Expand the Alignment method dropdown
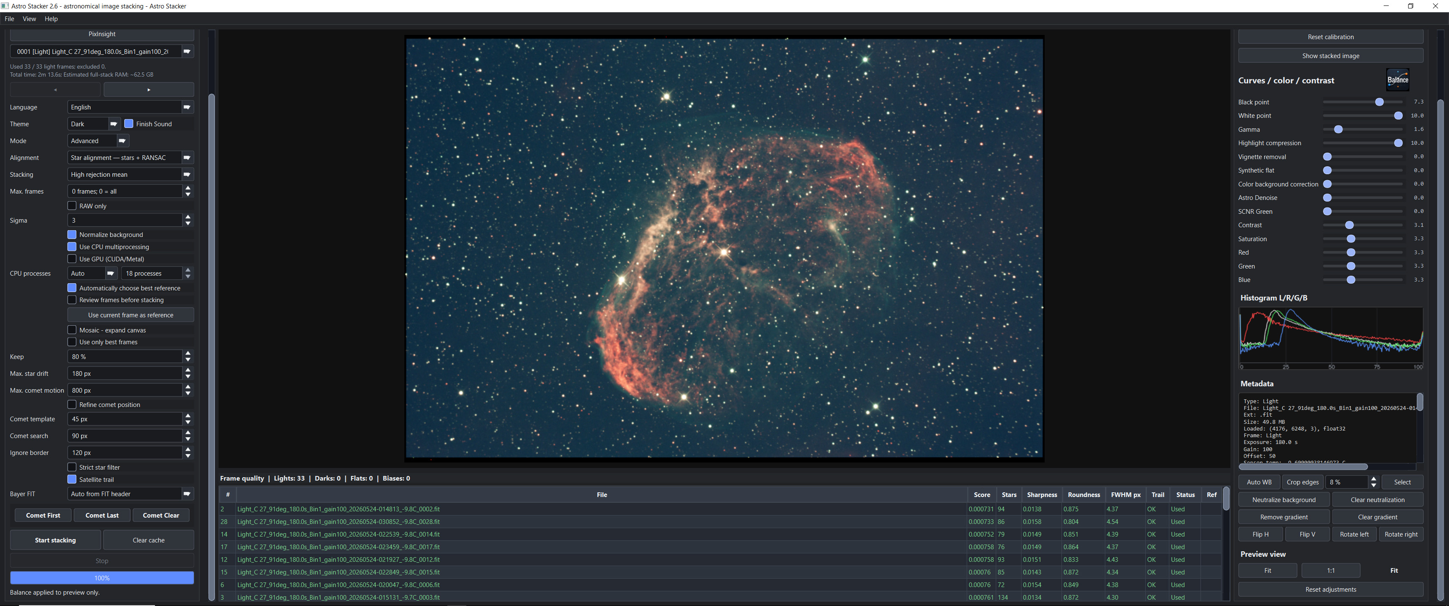Image resolution: width=1449 pixels, height=606 pixels. coord(131,157)
